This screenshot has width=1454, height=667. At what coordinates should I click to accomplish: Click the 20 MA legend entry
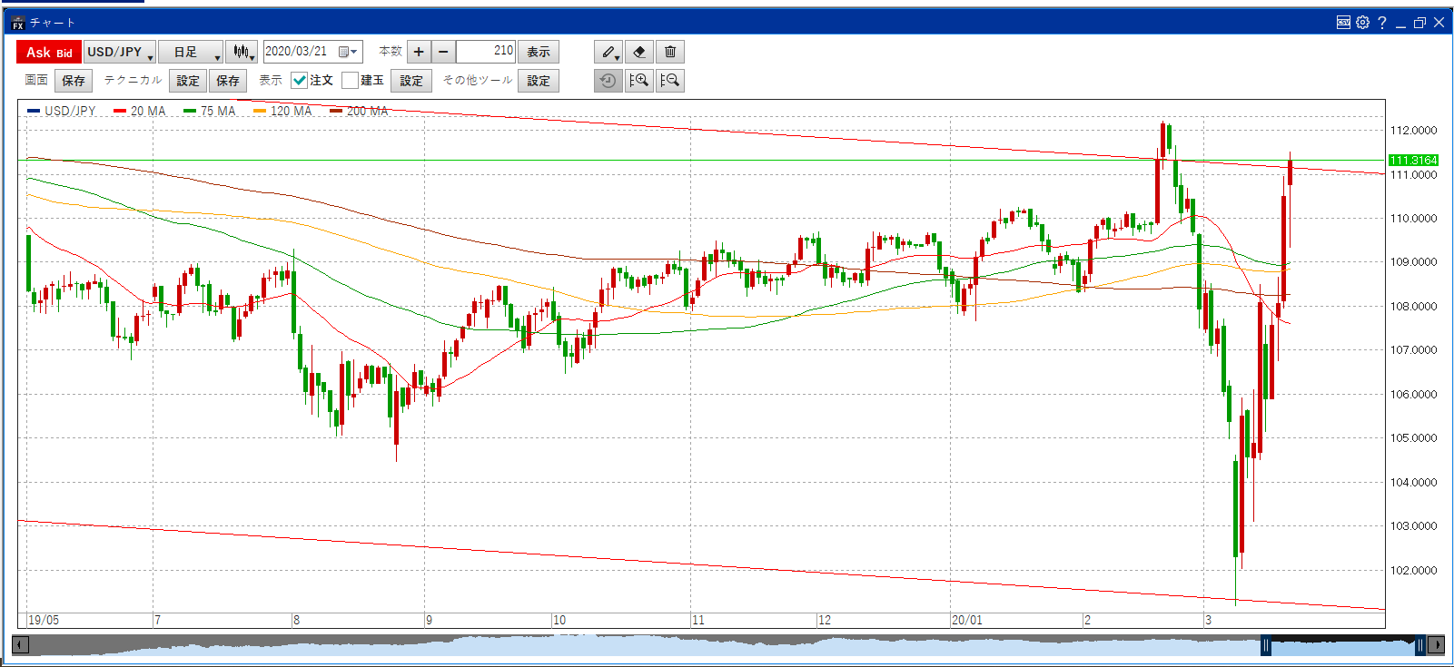point(140,111)
